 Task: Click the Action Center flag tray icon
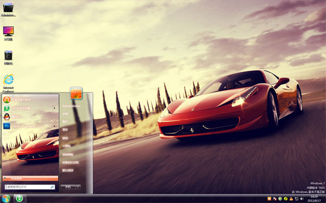tap(274, 199)
